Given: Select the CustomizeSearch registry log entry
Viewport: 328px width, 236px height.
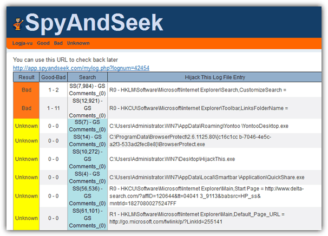Looking at the screenshot, I should click(x=198, y=90).
